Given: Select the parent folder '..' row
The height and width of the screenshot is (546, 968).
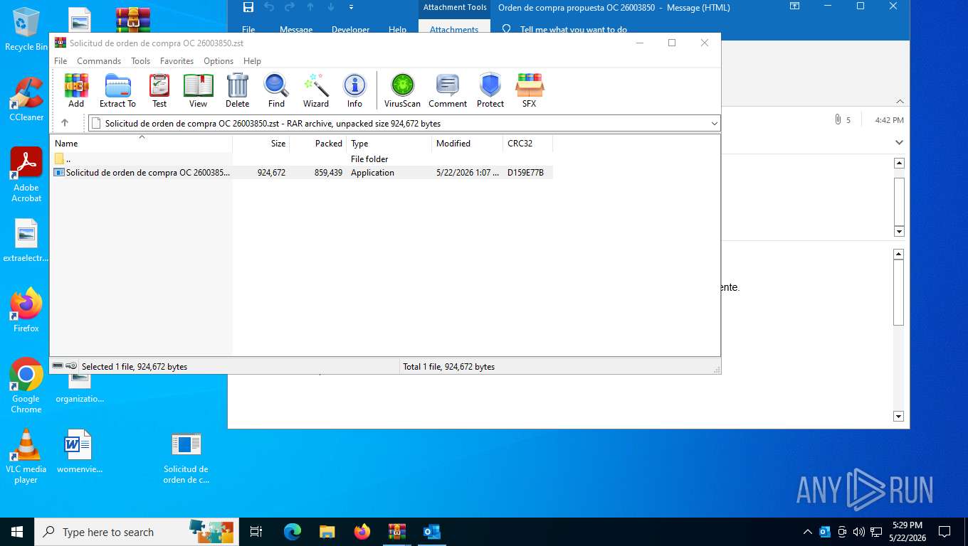Looking at the screenshot, I should [301, 159].
